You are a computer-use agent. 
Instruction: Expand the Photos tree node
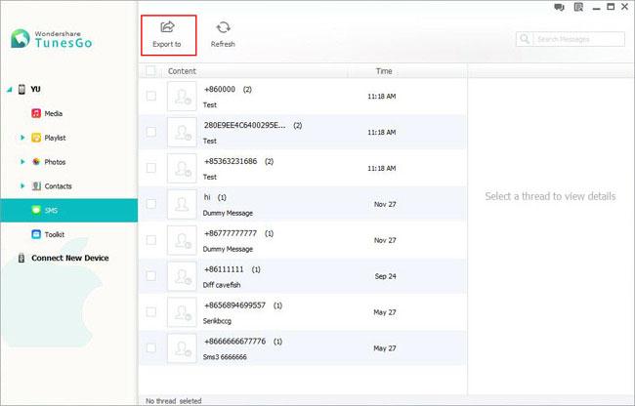pos(22,162)
